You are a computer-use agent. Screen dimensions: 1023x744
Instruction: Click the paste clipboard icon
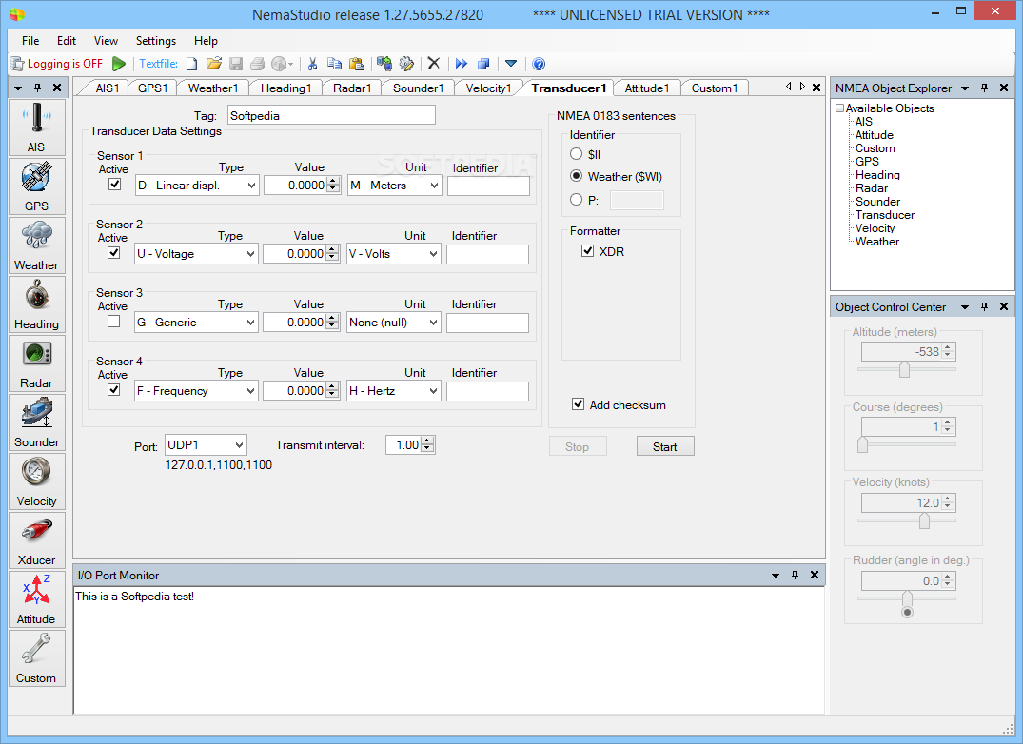(356, 63)
